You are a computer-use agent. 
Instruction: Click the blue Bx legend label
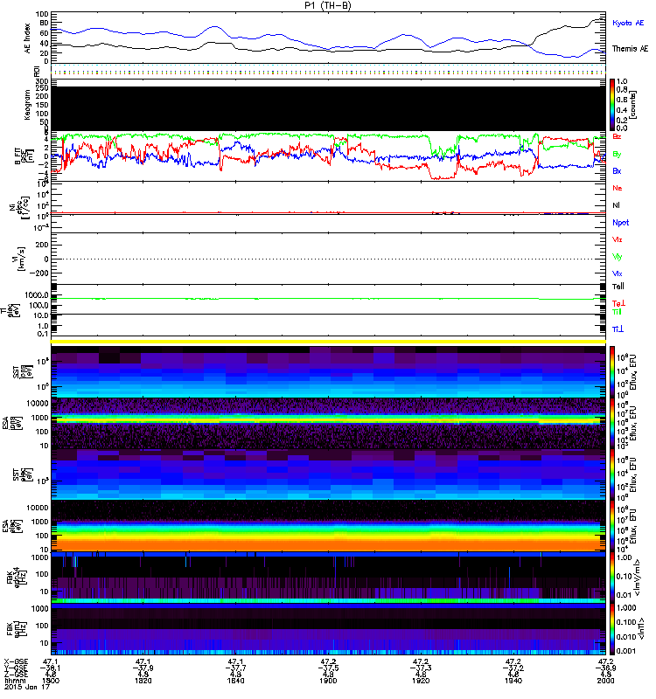(x=618, y=171)
